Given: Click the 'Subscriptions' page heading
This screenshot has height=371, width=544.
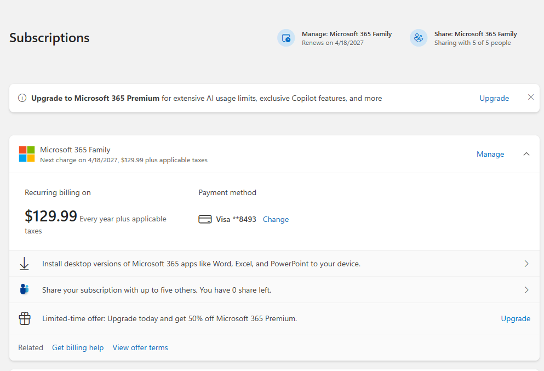Looking at the screenshot, I should tap(49, 38).
